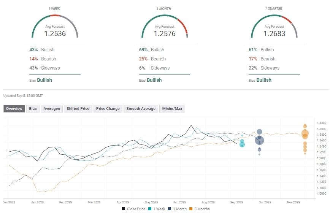
Task: Click the 1 Month forecast gauge
Action: (x=164, y=27)
